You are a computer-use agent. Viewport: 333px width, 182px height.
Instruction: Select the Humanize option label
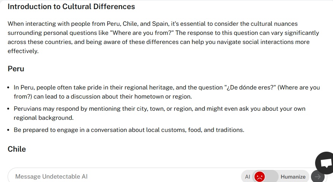(293, 177)
